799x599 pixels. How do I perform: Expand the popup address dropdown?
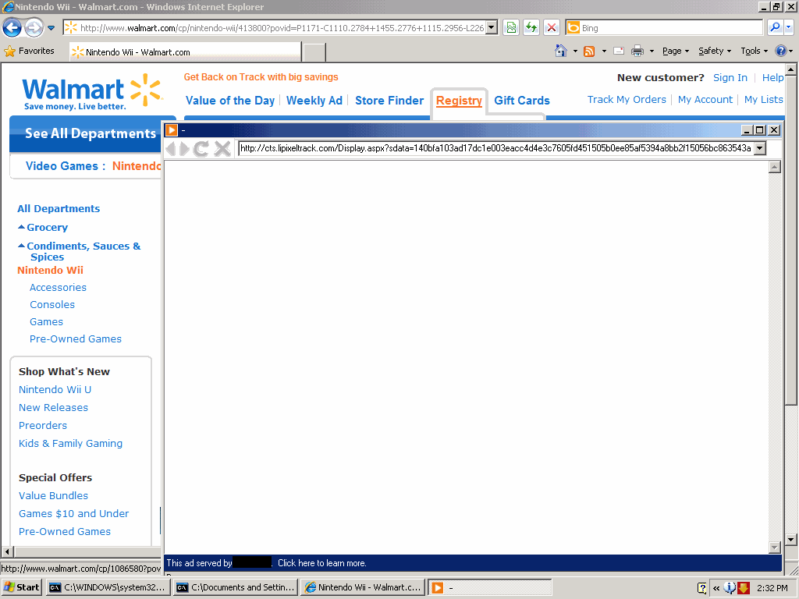point(760,148)
